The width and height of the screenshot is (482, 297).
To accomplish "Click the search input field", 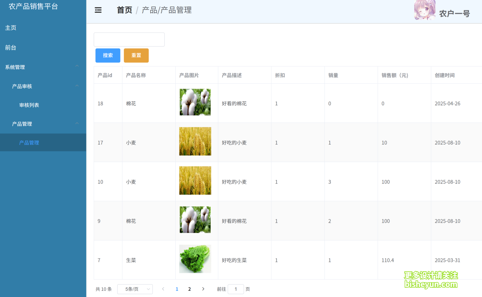I will (x=129, y=39).
